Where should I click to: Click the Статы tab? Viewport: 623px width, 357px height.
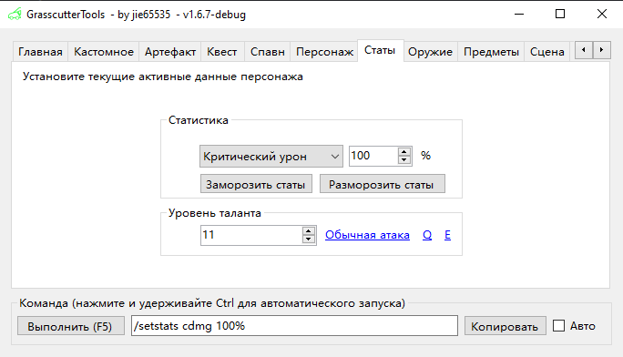pyautogui.click(x=380, y=50)
